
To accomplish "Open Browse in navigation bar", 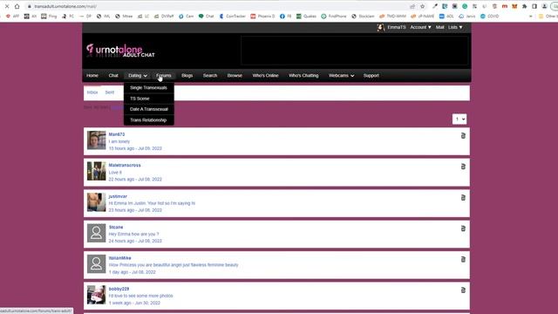I will [x=235, y=76].
